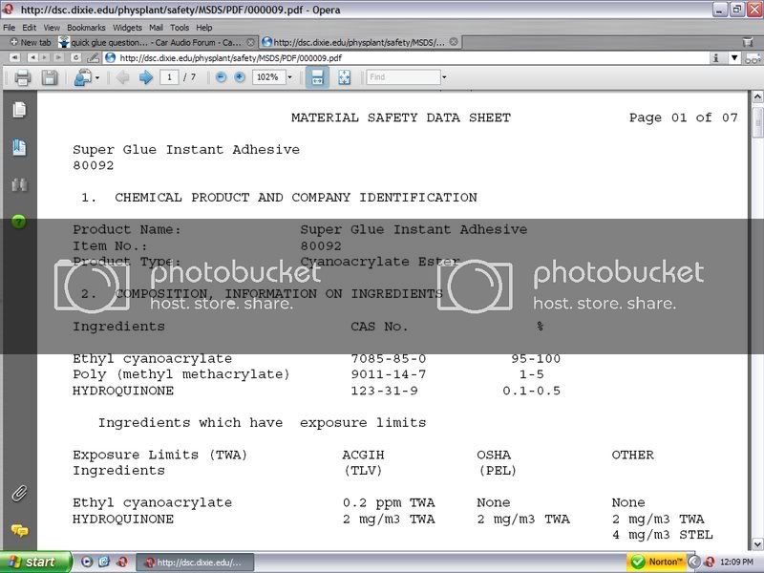Open the File menu
This screenshot has height=573, width=764.
pyautogui.click(x=9, y=28)
